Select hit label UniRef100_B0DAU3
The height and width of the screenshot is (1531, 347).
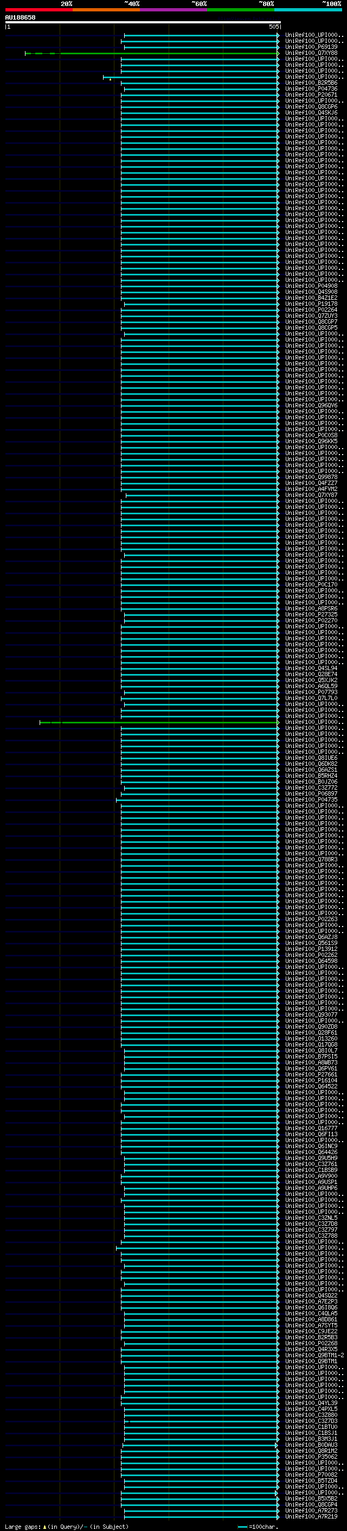click(311, 1444)
